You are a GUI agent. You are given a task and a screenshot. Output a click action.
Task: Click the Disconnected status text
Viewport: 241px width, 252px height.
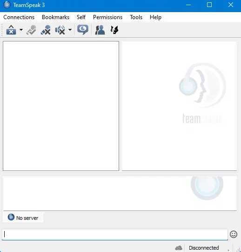[x=204, y=248]
